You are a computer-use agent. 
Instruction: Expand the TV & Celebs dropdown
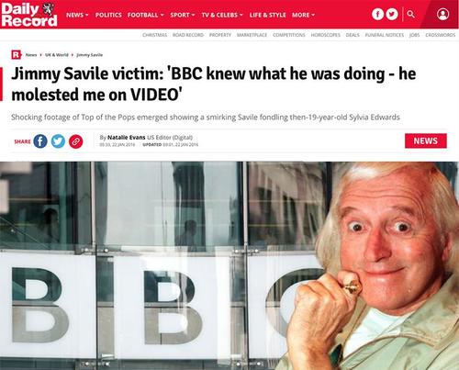pyautogui.click(x=222, y=15)
